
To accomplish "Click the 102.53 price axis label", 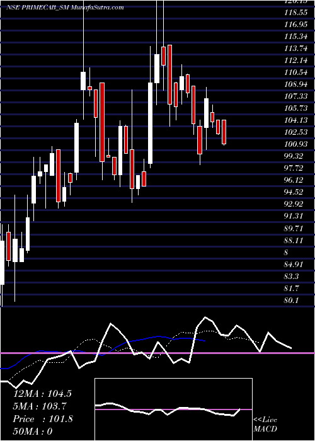I will point(295,132).
